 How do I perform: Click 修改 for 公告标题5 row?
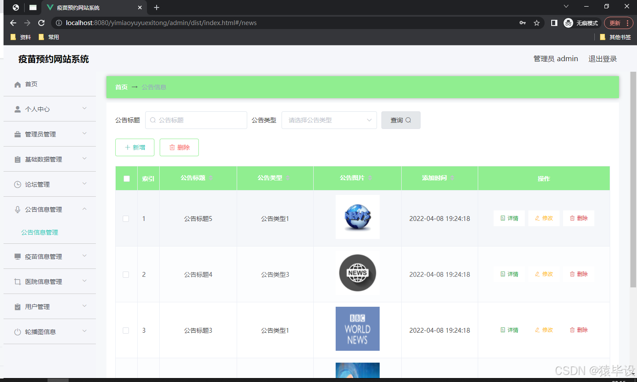544,218
